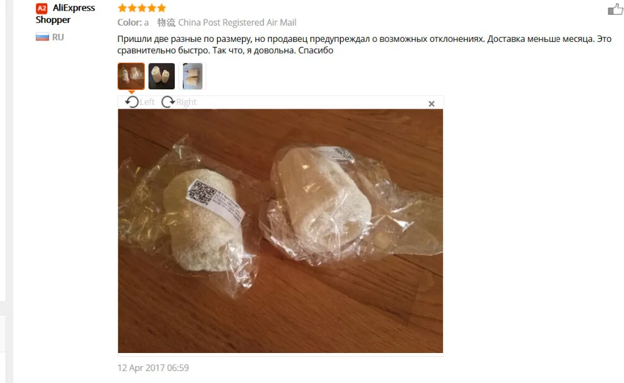Rotate the photo left with the arrow icon
The image size is (624, 383).
(x=132, y=102)
